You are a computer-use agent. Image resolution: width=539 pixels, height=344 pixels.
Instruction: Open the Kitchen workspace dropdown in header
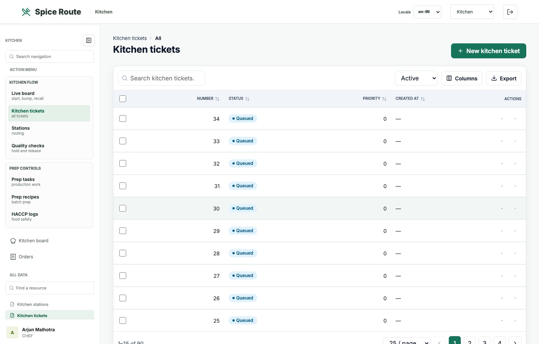tap(472, 12)
